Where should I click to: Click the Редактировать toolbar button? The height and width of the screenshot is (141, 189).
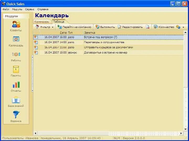click(x=130, y=27)
